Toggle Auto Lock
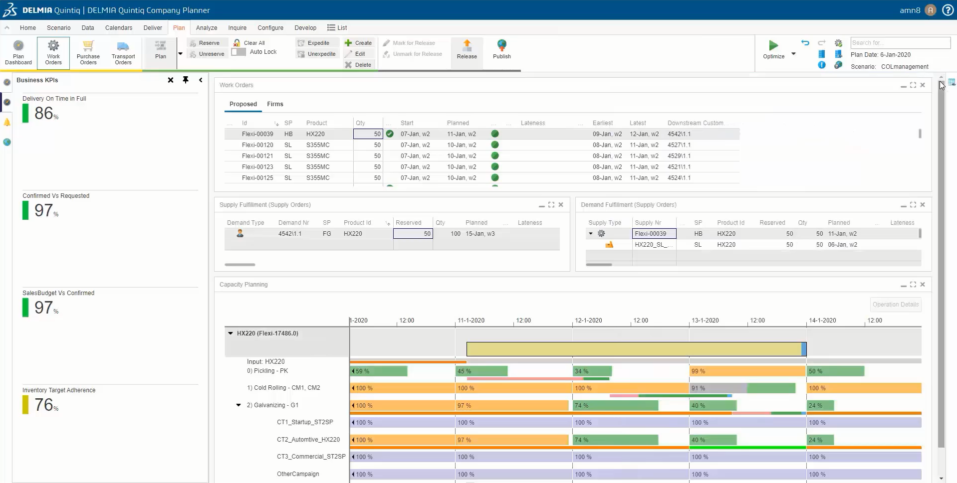The width and height of the screenshot is (957, 483). coord(238,52)
